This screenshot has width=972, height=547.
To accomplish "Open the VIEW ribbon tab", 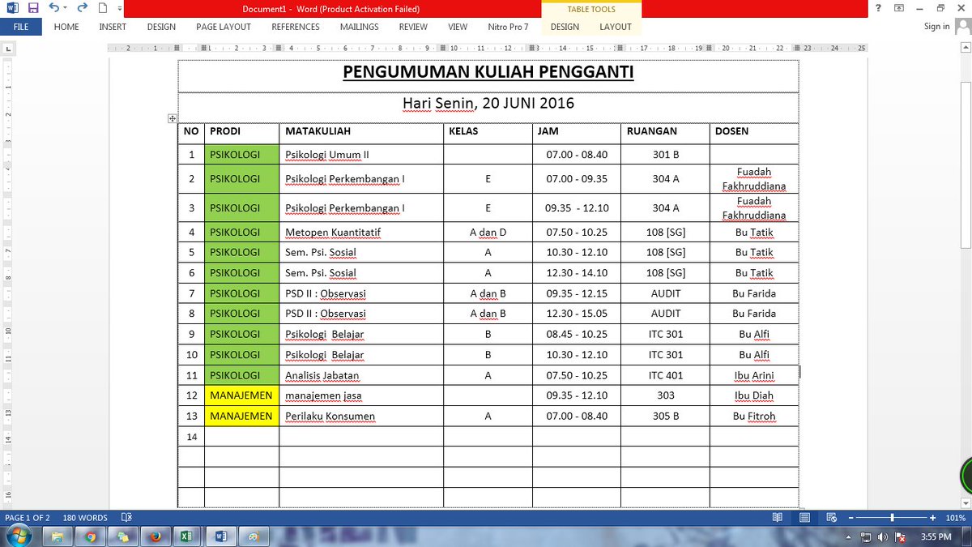I will [458, 27].
